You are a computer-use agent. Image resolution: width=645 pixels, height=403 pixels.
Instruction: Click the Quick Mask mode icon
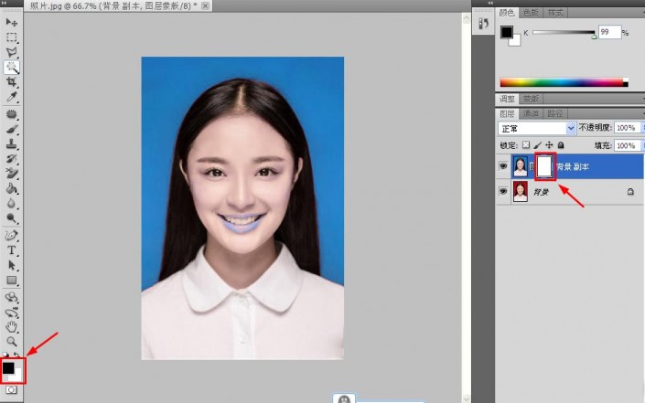coord(12,389)
